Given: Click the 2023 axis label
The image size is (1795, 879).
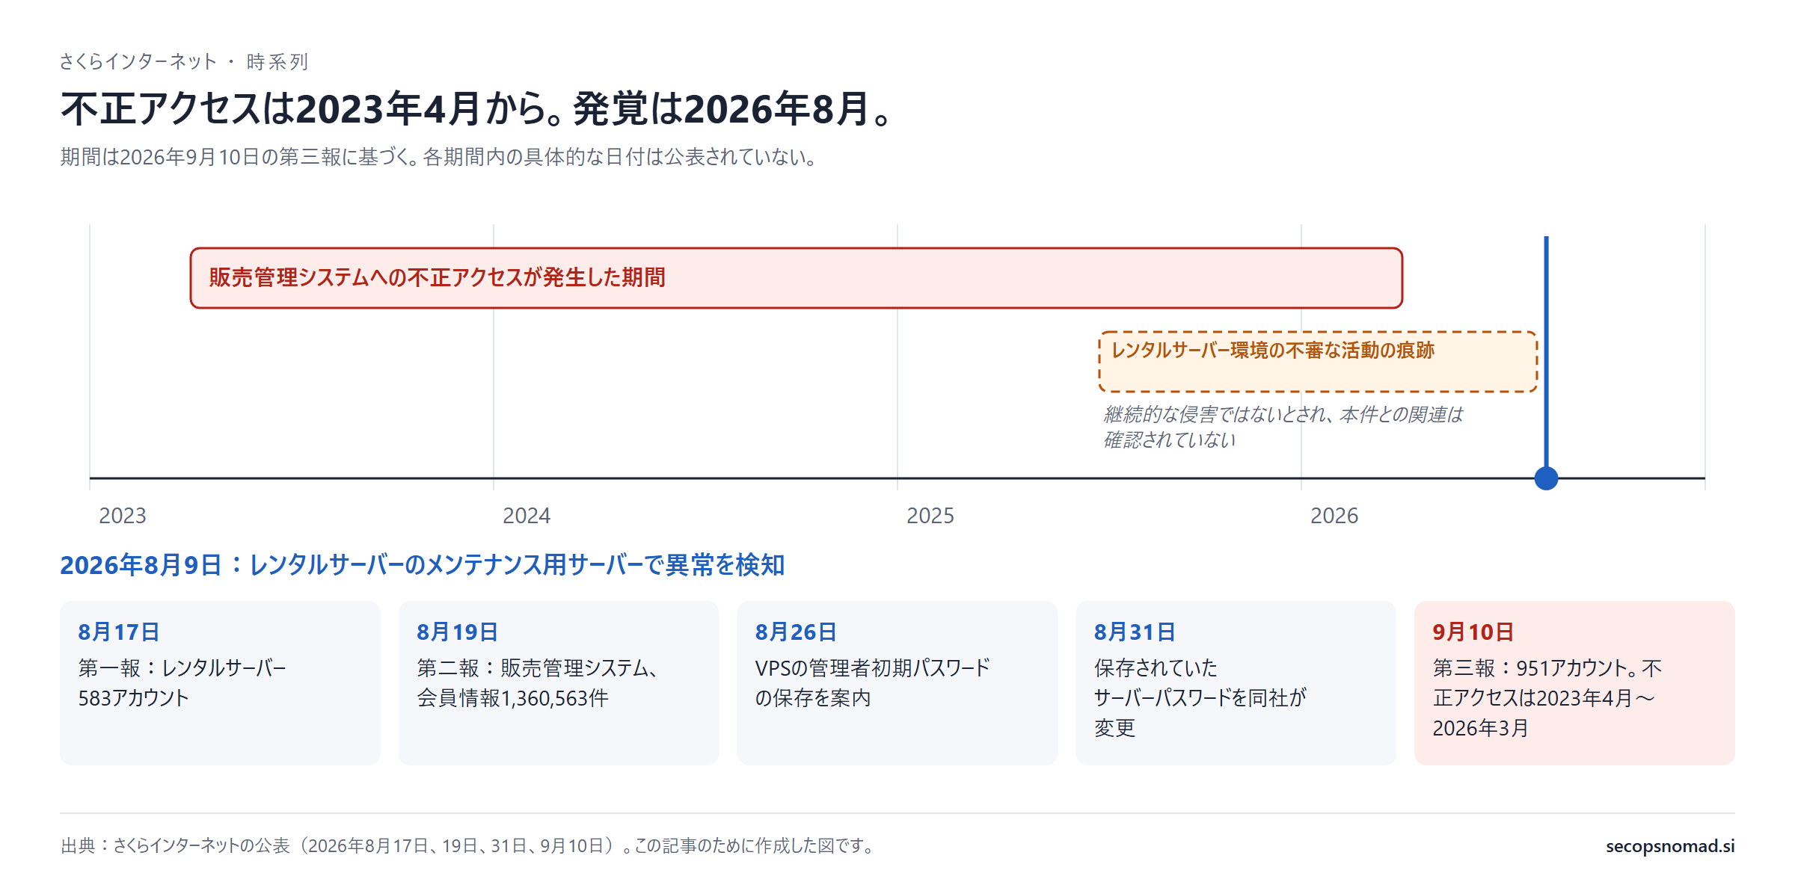Looking at the screenshot, I should coord(123,516).
